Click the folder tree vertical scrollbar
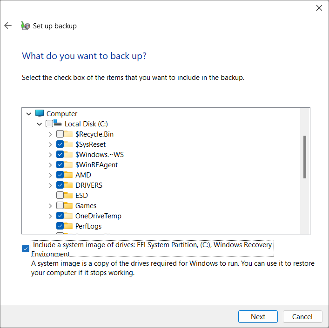 (x=305, y=157)
